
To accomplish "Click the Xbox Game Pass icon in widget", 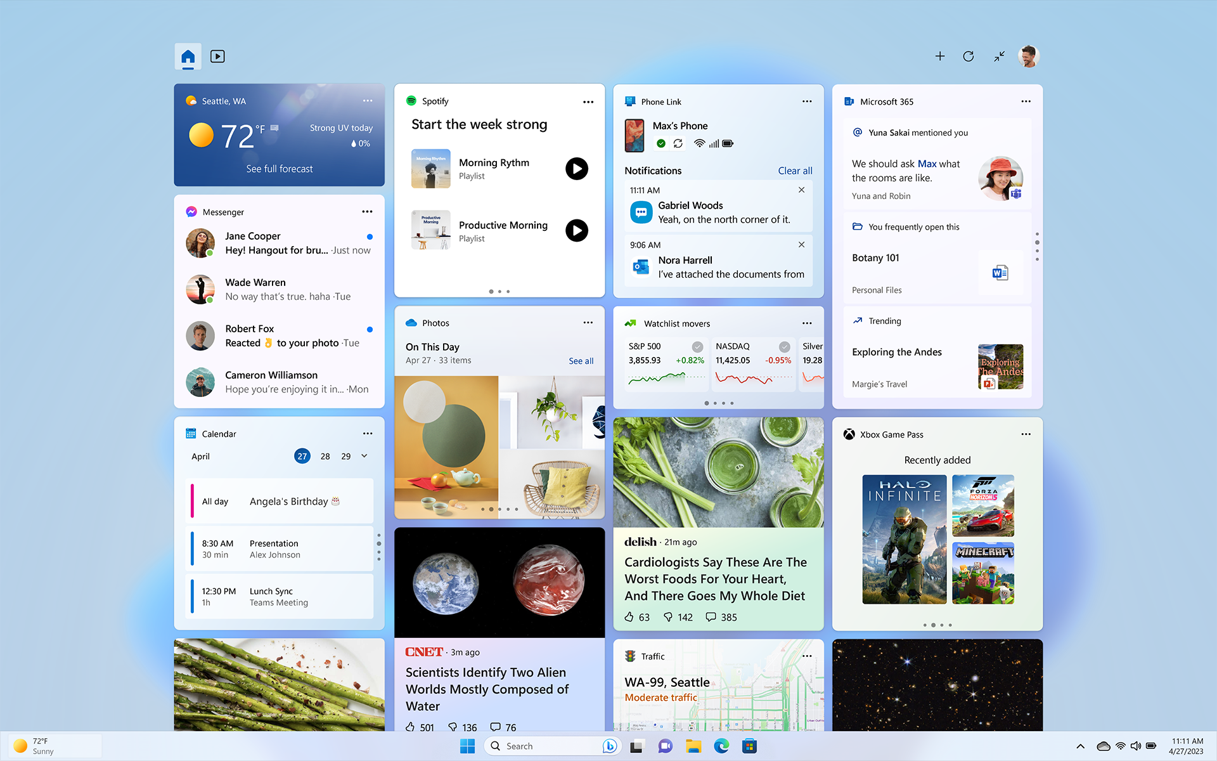I will click(x=849, y=434).
